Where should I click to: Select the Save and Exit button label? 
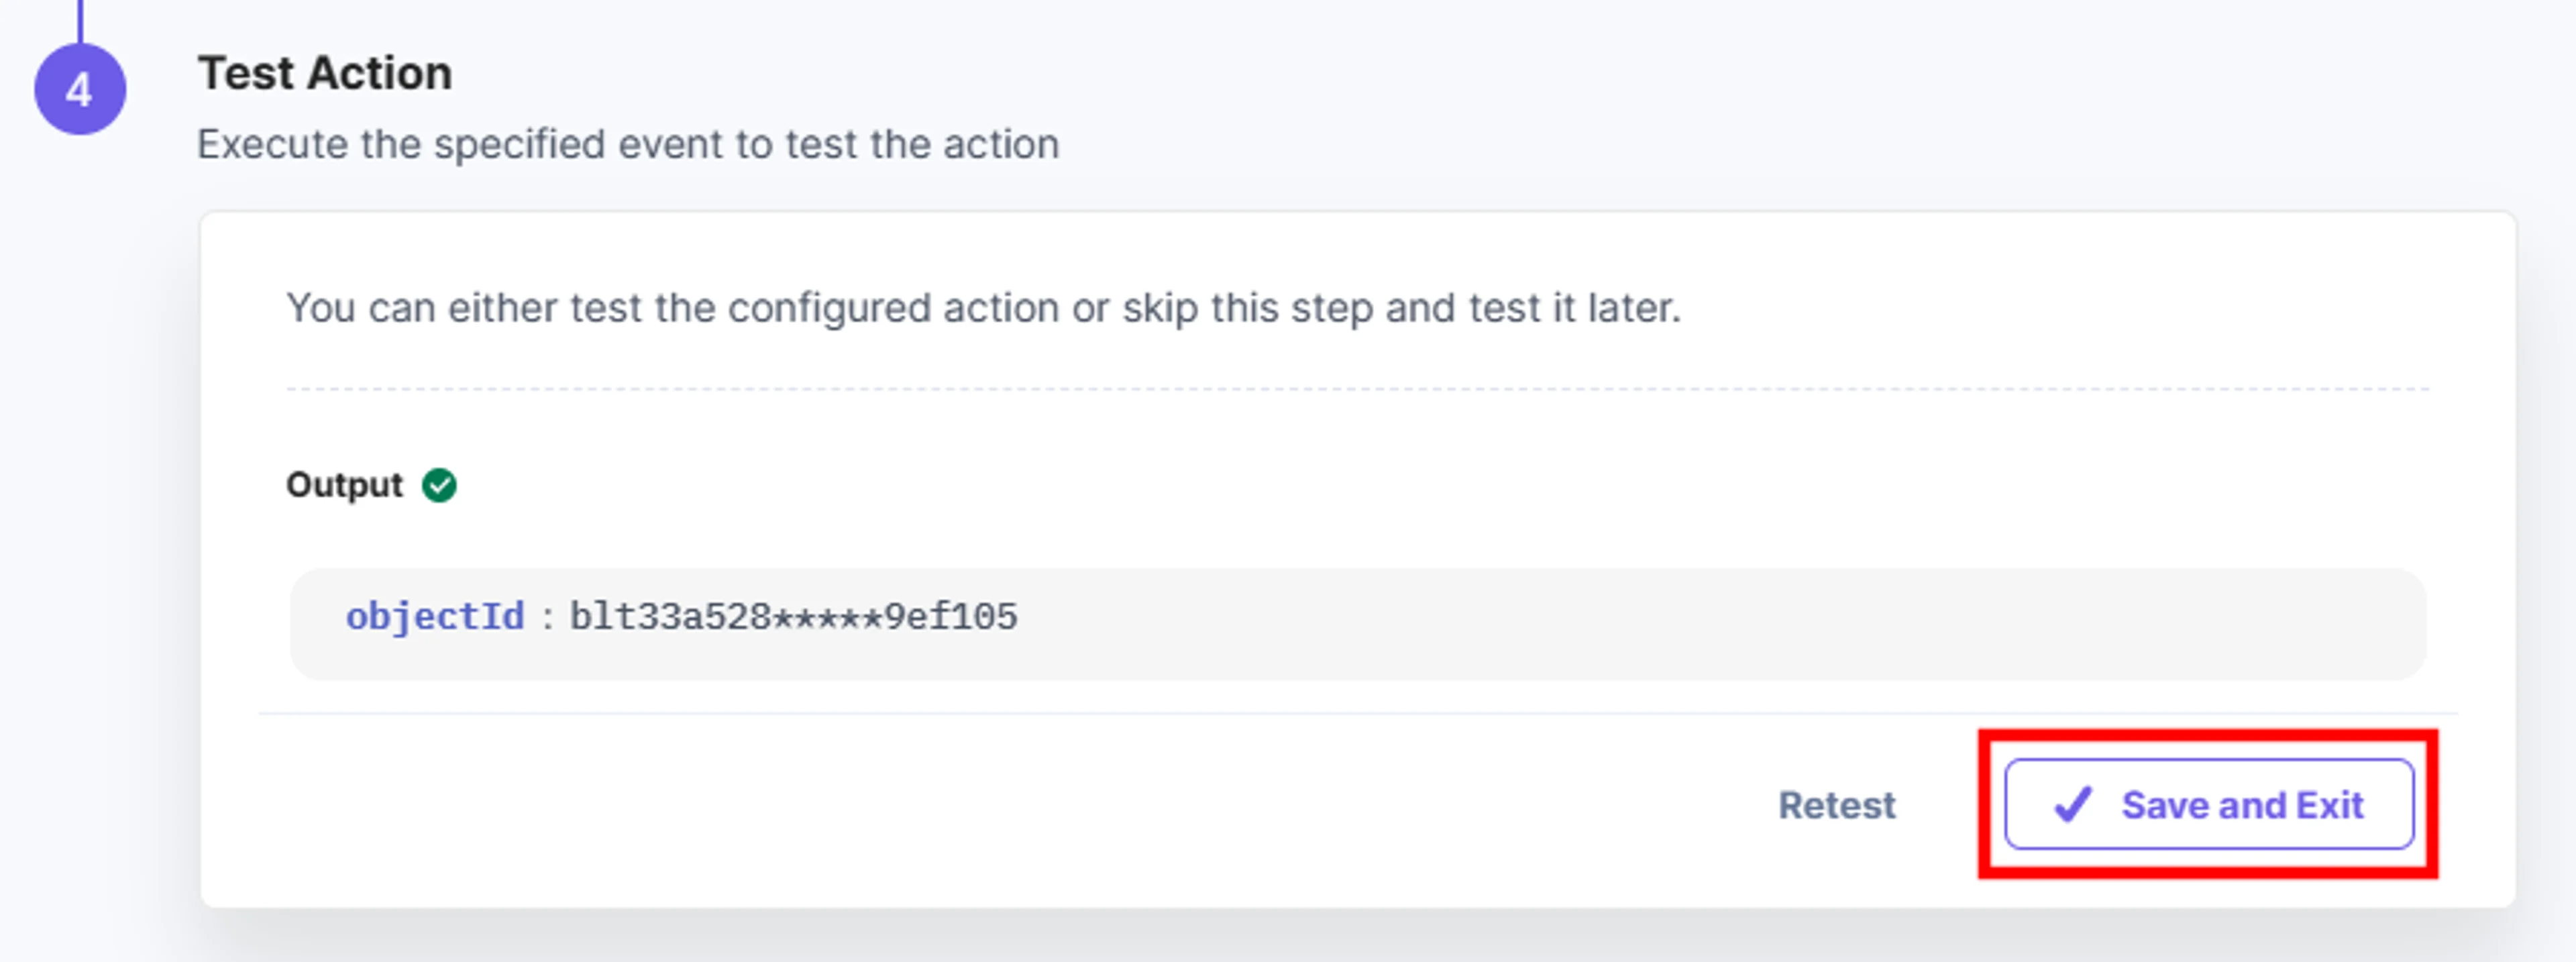[2242, 805]
